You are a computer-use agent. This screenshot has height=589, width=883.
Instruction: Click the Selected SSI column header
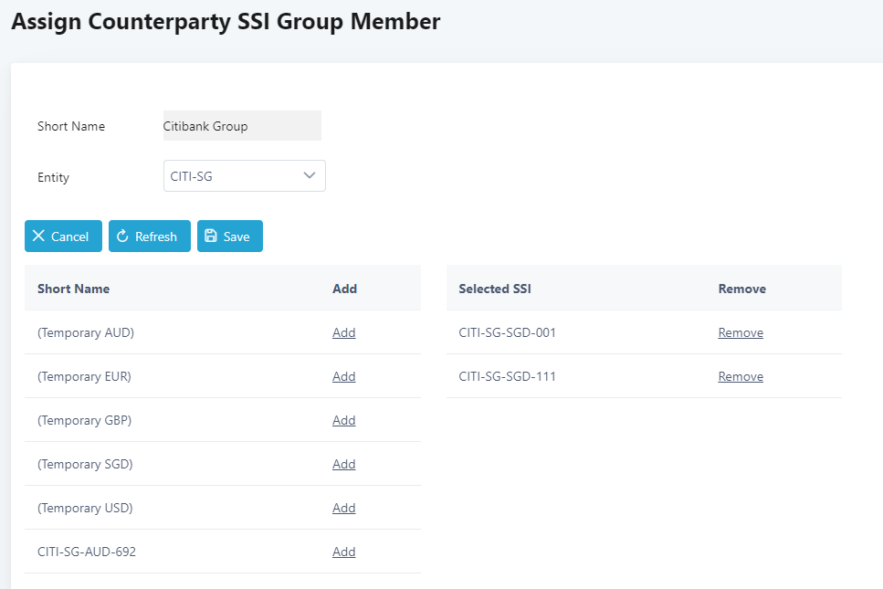495,289
